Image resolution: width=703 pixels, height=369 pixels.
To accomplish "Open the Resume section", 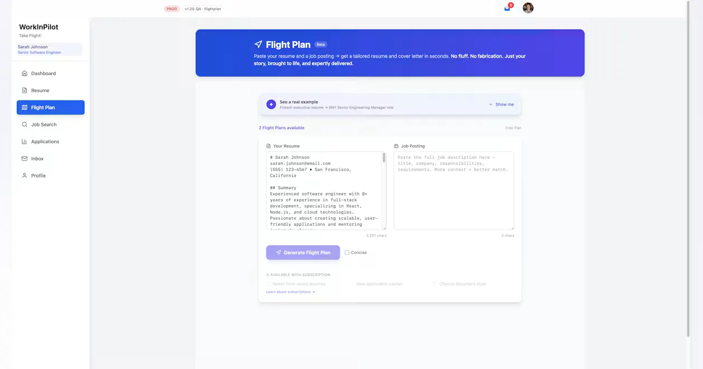I will click(50, 91).
